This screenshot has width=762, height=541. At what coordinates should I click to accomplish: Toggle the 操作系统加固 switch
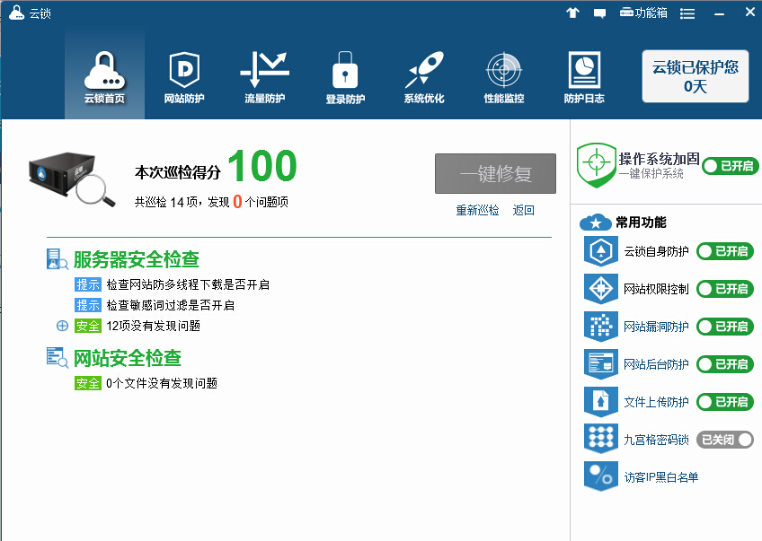coord(729,165)
